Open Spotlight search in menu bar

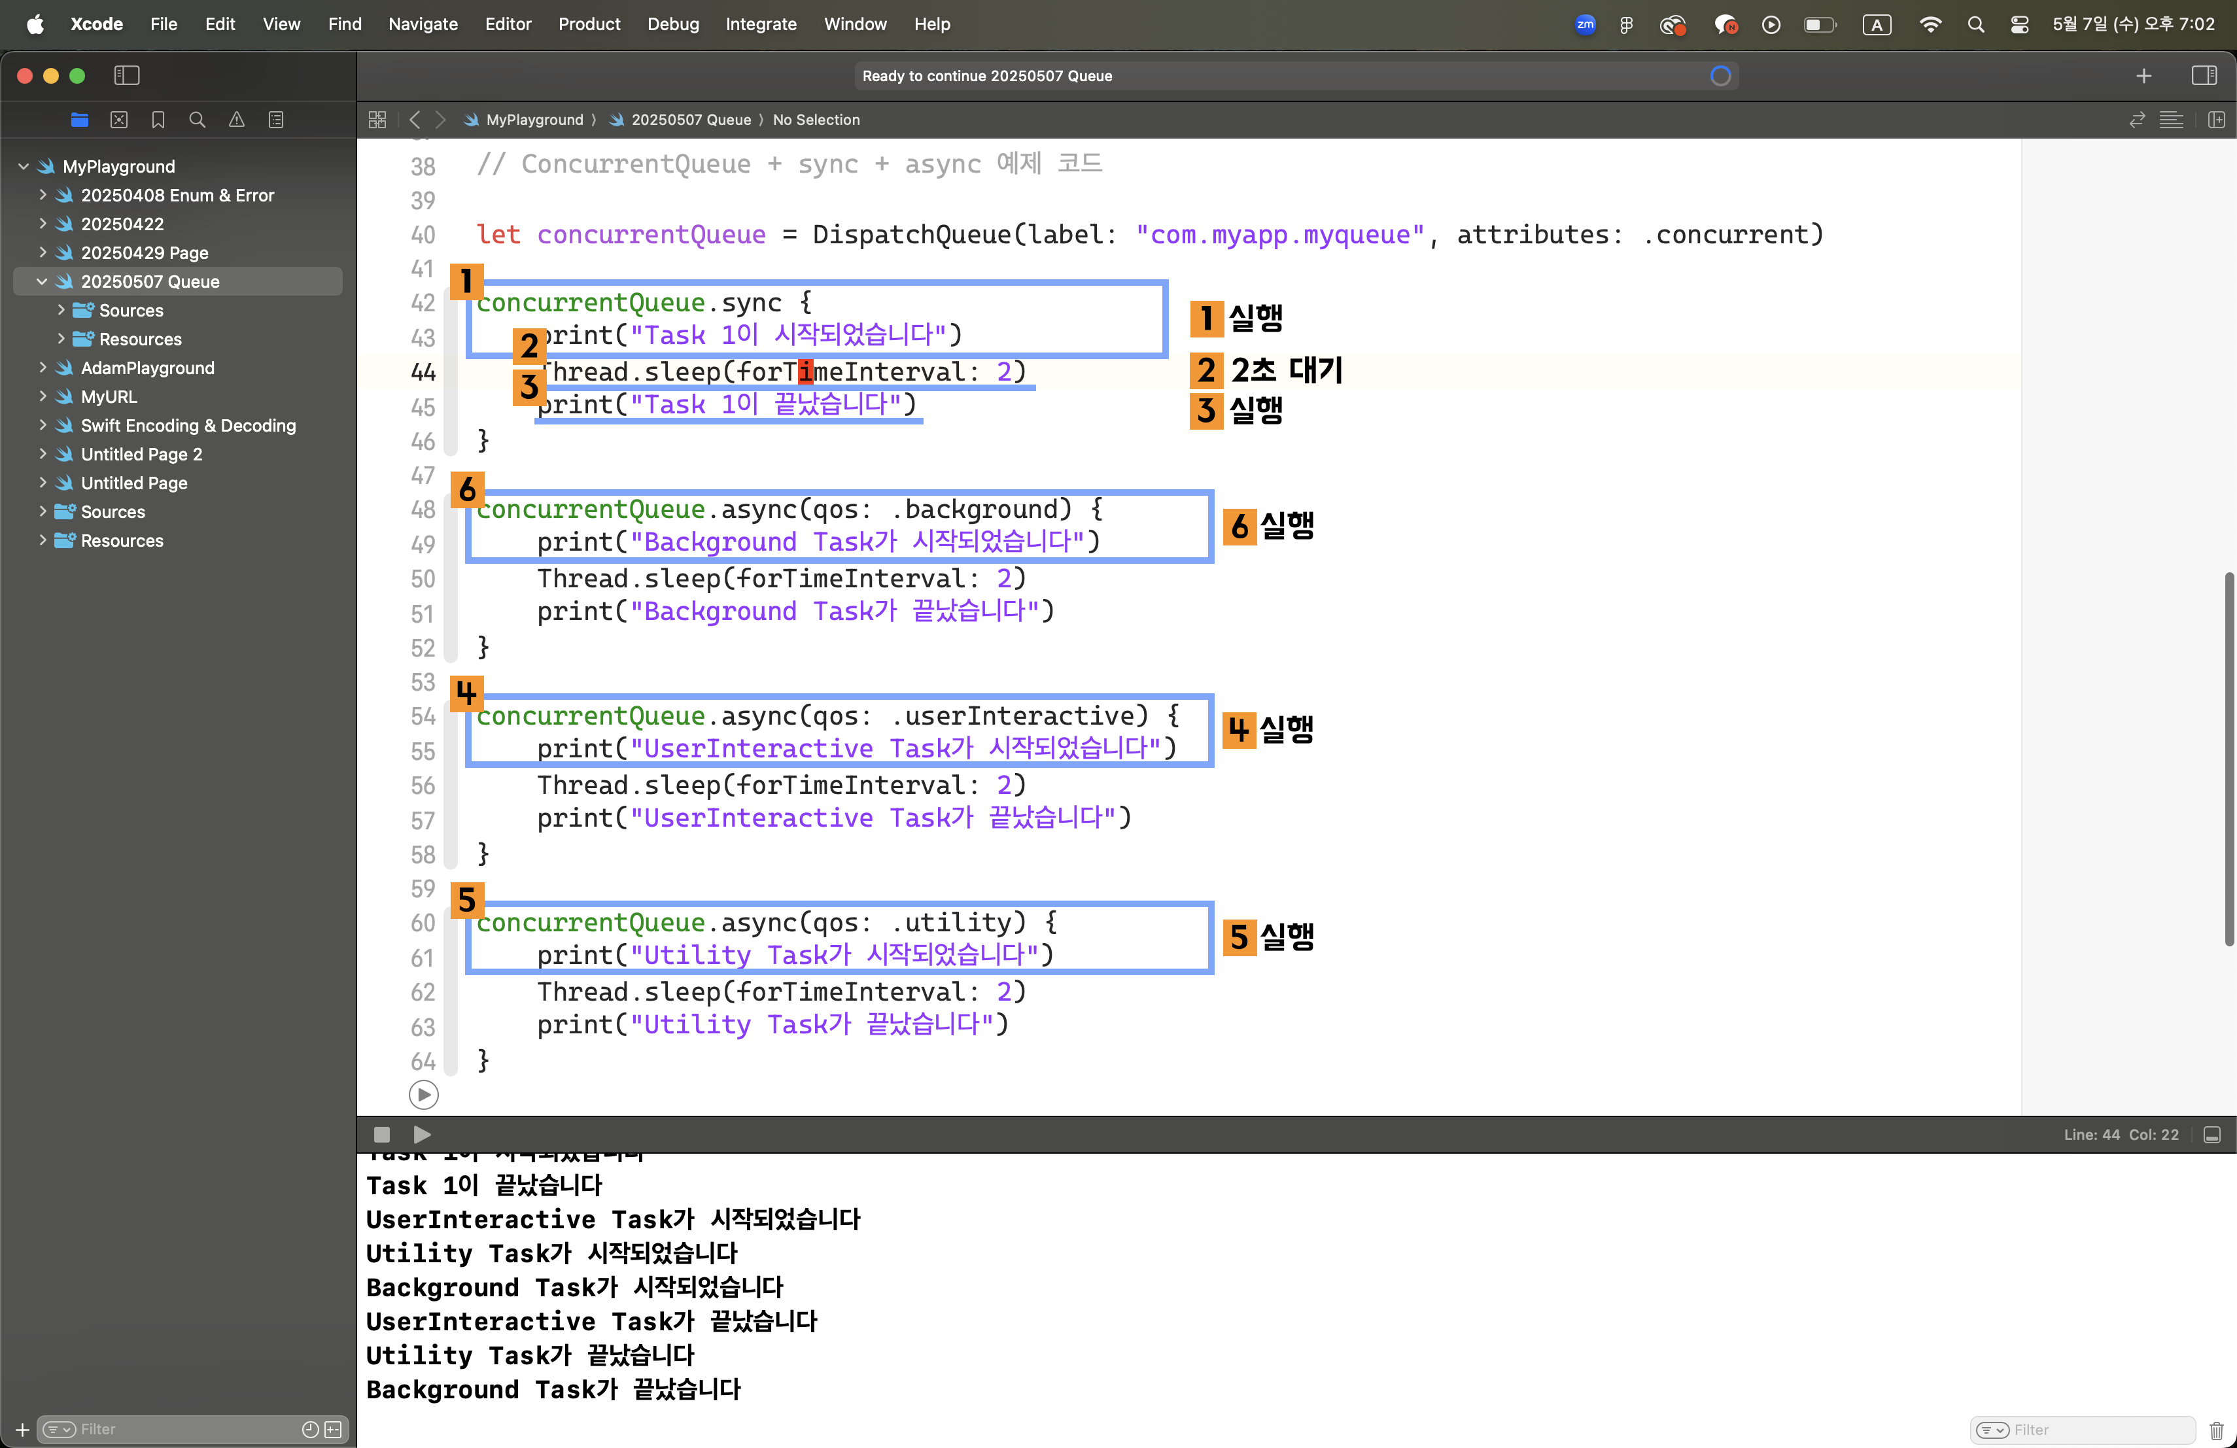tap(1976, 24)
